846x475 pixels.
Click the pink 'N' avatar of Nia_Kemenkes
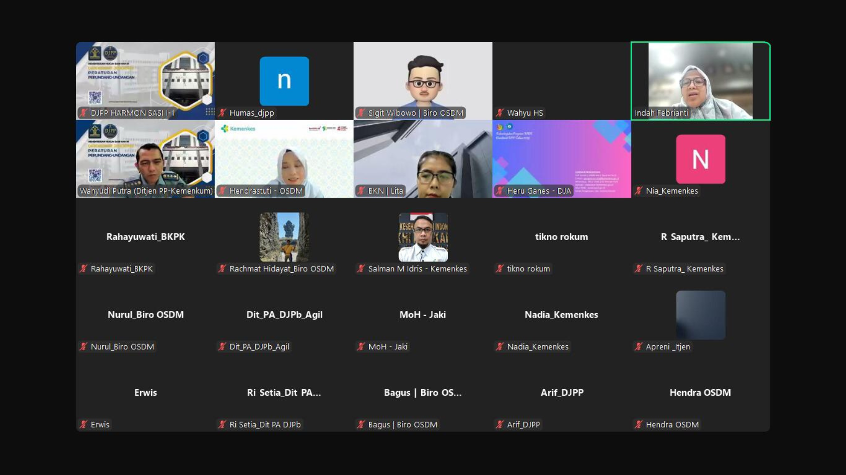pyautogui.click(x=701, y=159)
